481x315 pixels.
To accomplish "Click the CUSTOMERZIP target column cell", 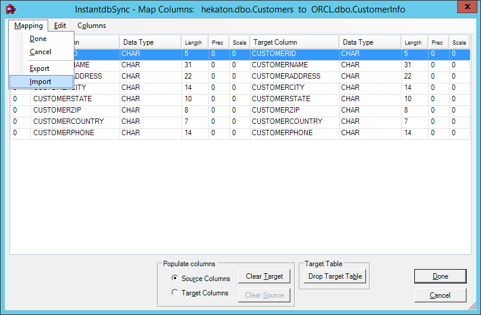I will [276, 110].
